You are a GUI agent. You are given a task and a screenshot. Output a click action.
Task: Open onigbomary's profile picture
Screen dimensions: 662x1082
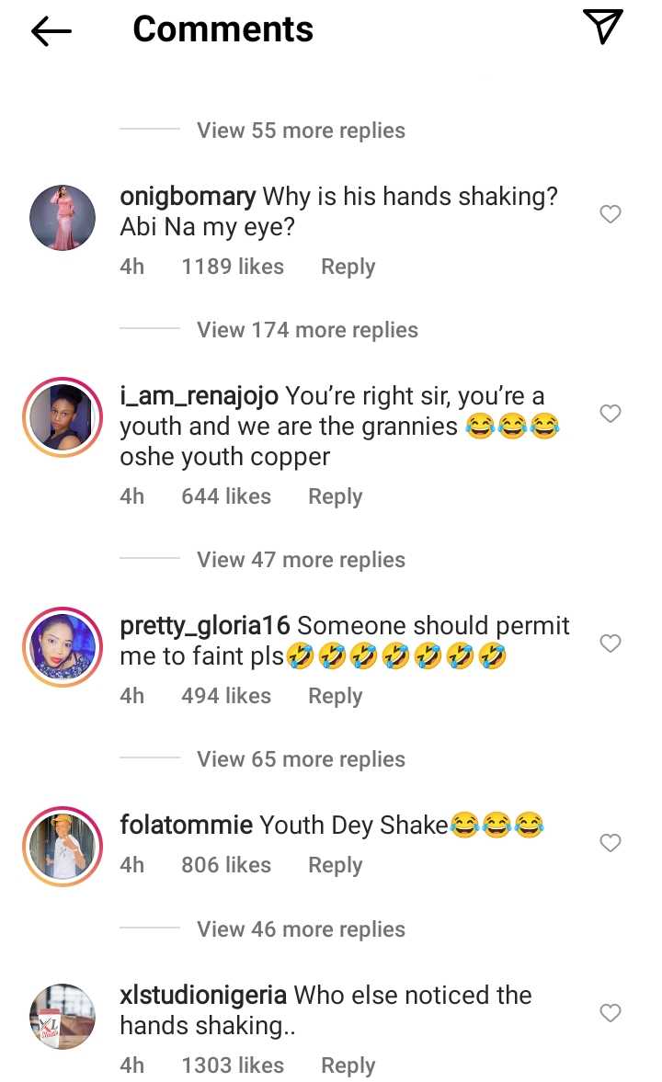click(x=63, y=217)
